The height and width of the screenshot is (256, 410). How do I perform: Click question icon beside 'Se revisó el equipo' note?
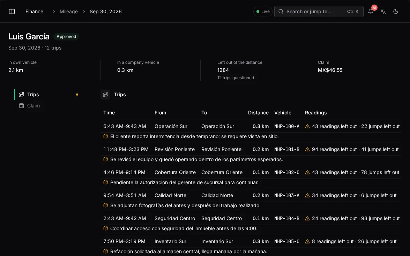coord(106,159)
